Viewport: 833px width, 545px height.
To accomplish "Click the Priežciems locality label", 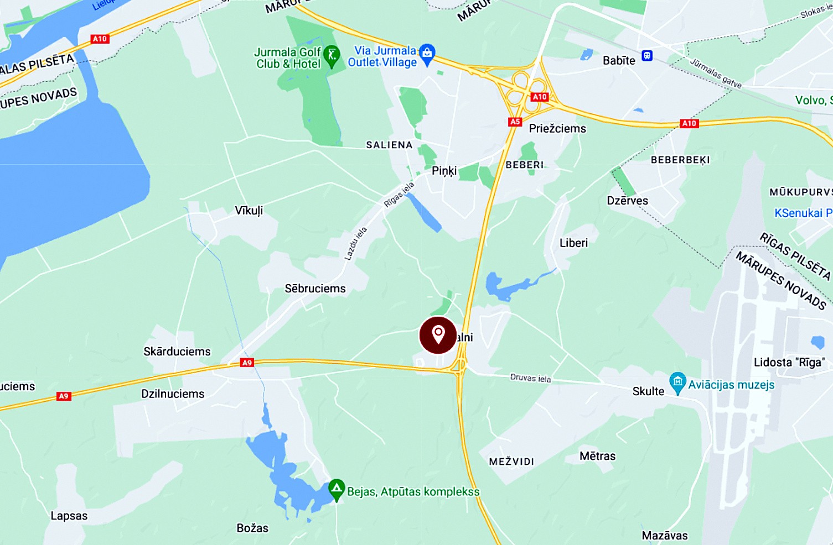I will point(557,128).
